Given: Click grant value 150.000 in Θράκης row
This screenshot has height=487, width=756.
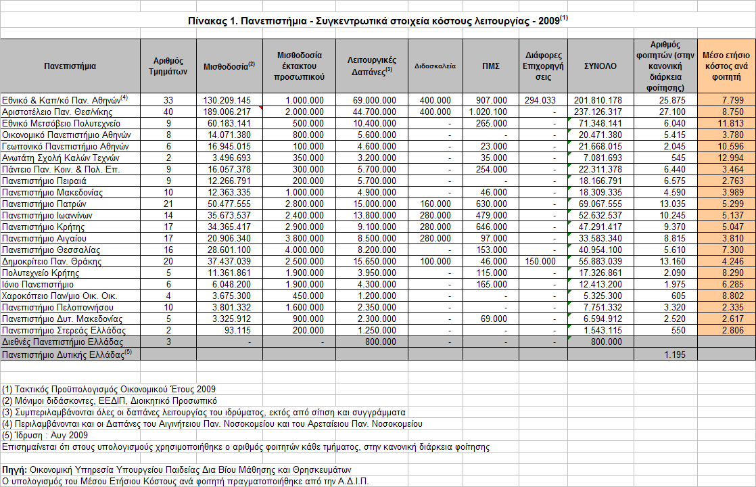Looking at the screenshot, I should [544, 262].
